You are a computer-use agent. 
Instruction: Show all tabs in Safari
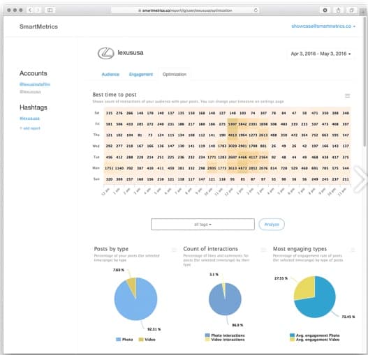[351, 10]
